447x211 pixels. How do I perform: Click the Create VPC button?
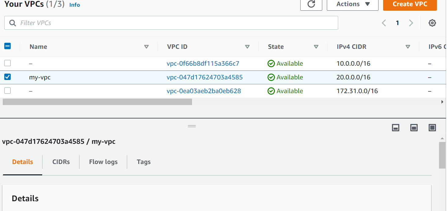410,4
